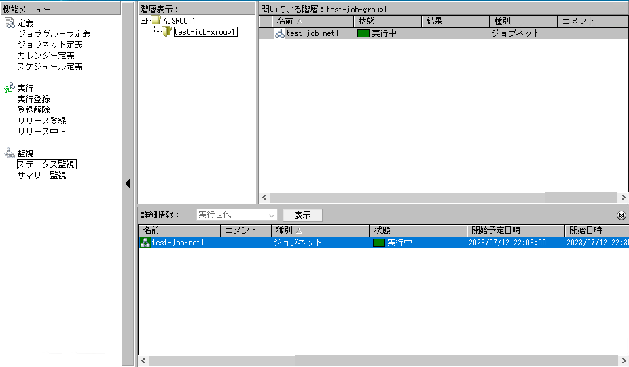Image resolution: width=629 pixels, height=367 pixels.
Task: Collapse detail panel with double-chevron button
Action: [x=622, y=215]
